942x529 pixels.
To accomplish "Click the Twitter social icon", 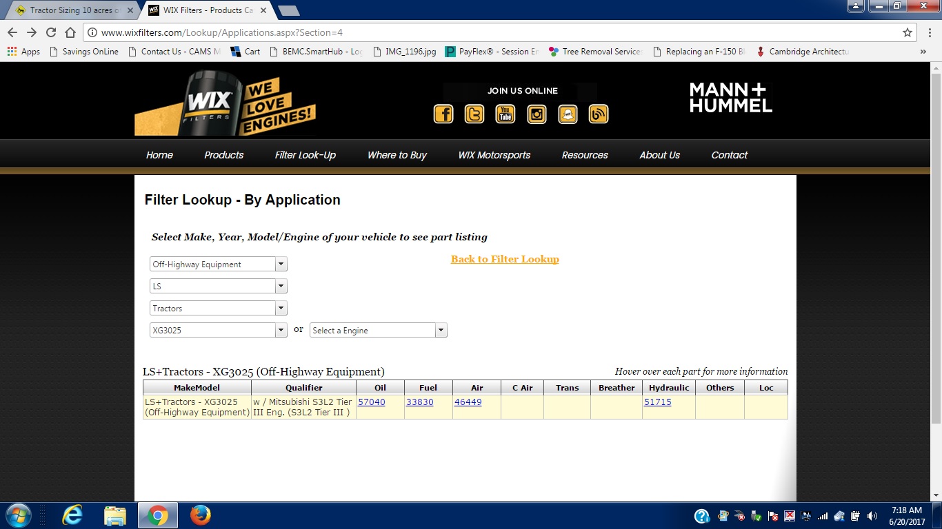I will tap(474, 114).
